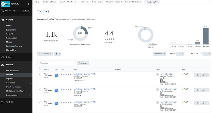212x113 pixels.
Task: Click the Reviews star icon
Action: tap(3, 65)
